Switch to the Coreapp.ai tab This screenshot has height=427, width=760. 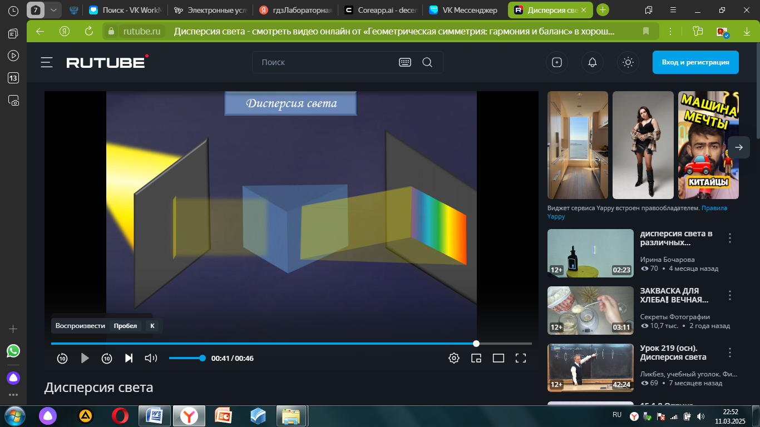click(381, 10)
